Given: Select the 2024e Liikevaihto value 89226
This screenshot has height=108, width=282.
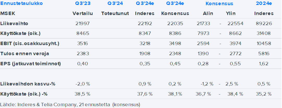Looking at the screenshot, I should coord(264,24).
